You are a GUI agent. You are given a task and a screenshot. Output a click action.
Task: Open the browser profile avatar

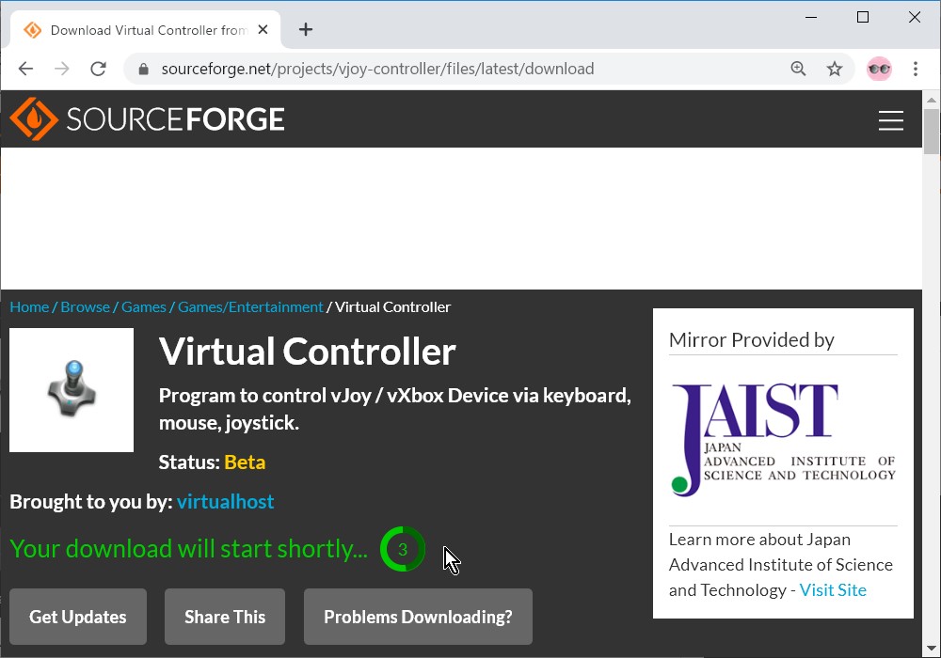point(879,69)
